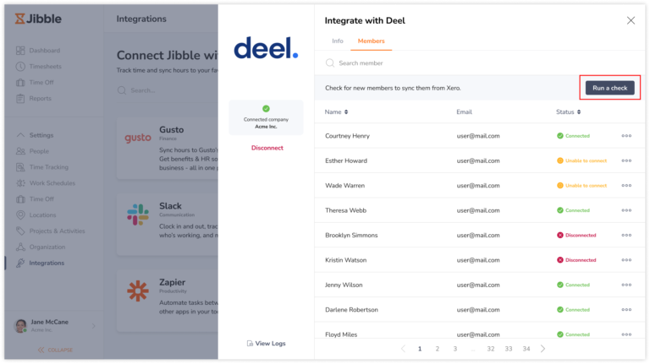The width and height of the screenshot is (650, 364).
Task: Open three-dot menu for Esther Howard
Action: (x=626, y=160)
